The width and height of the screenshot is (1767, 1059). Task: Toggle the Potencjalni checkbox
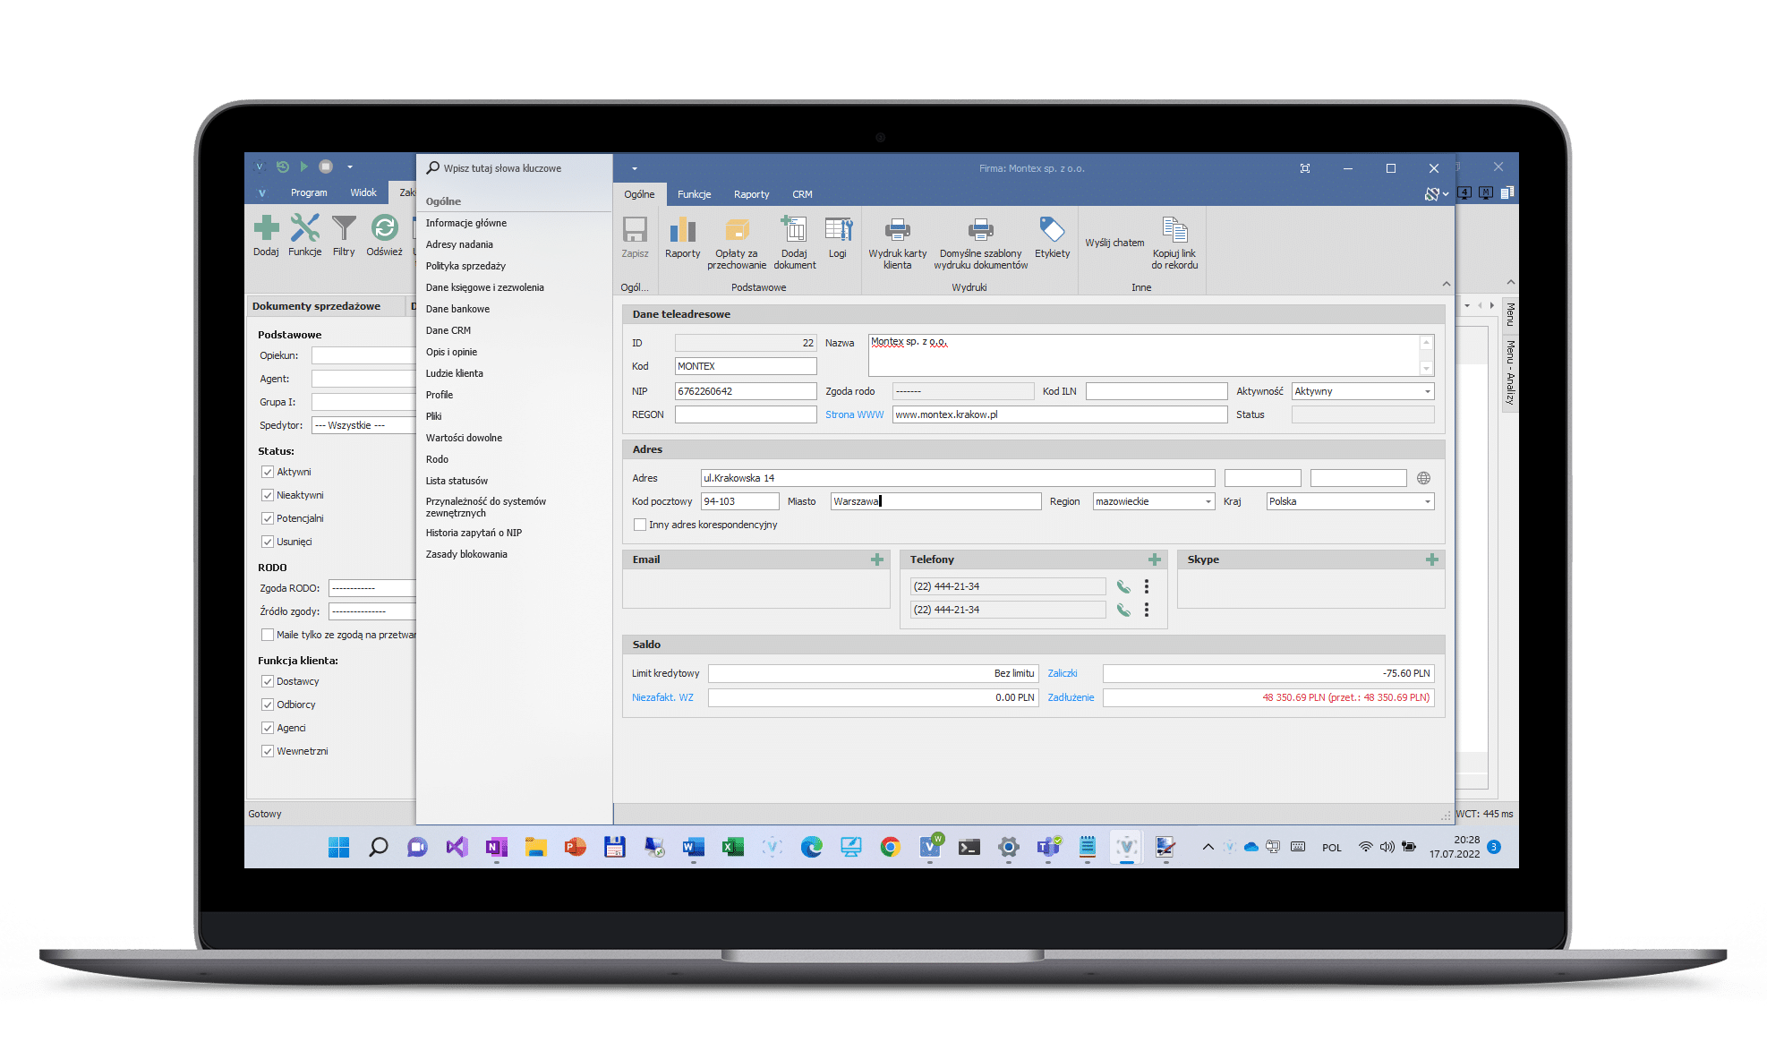(267, 518)
